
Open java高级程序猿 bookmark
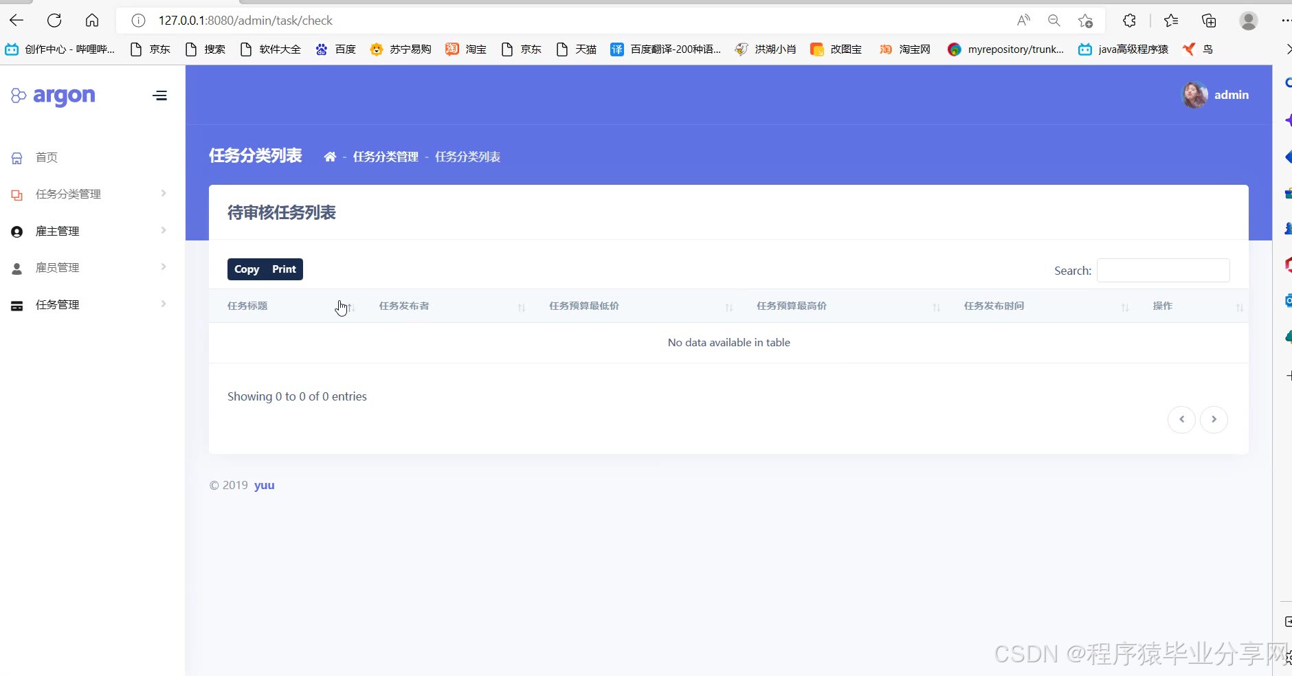click(x=1124, y=49)
